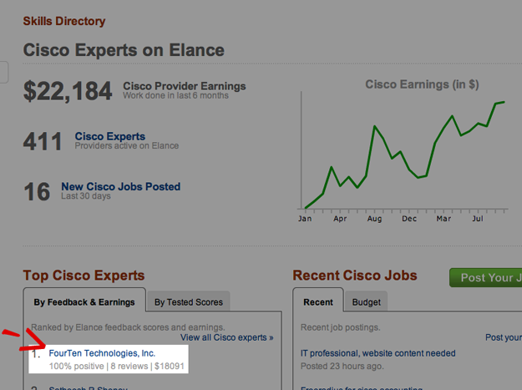Click 'Last 30 days' text
The width and height of the screenshot is (522, 390).
[86, 196]
